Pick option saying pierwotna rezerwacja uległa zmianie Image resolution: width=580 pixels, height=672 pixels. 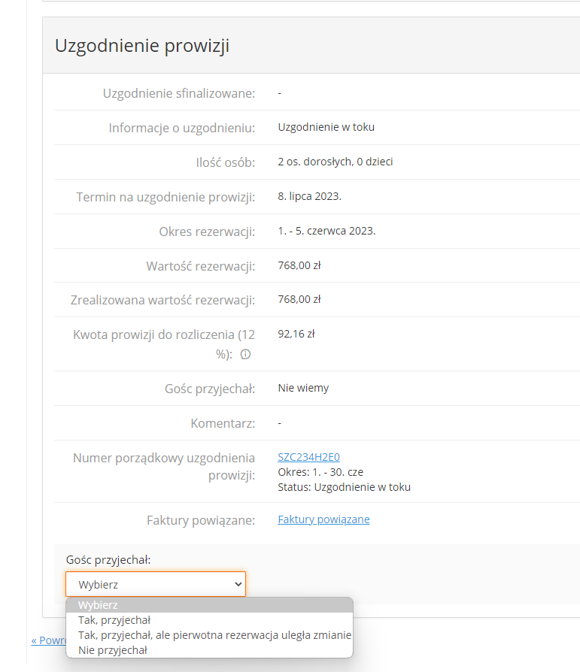tap(214, 635)
